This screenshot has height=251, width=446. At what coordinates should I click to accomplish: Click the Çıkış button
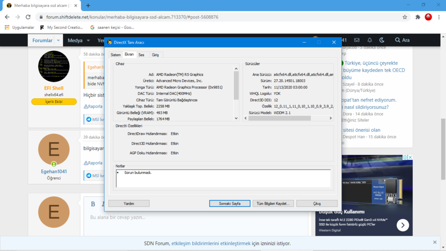click(317, 203)
